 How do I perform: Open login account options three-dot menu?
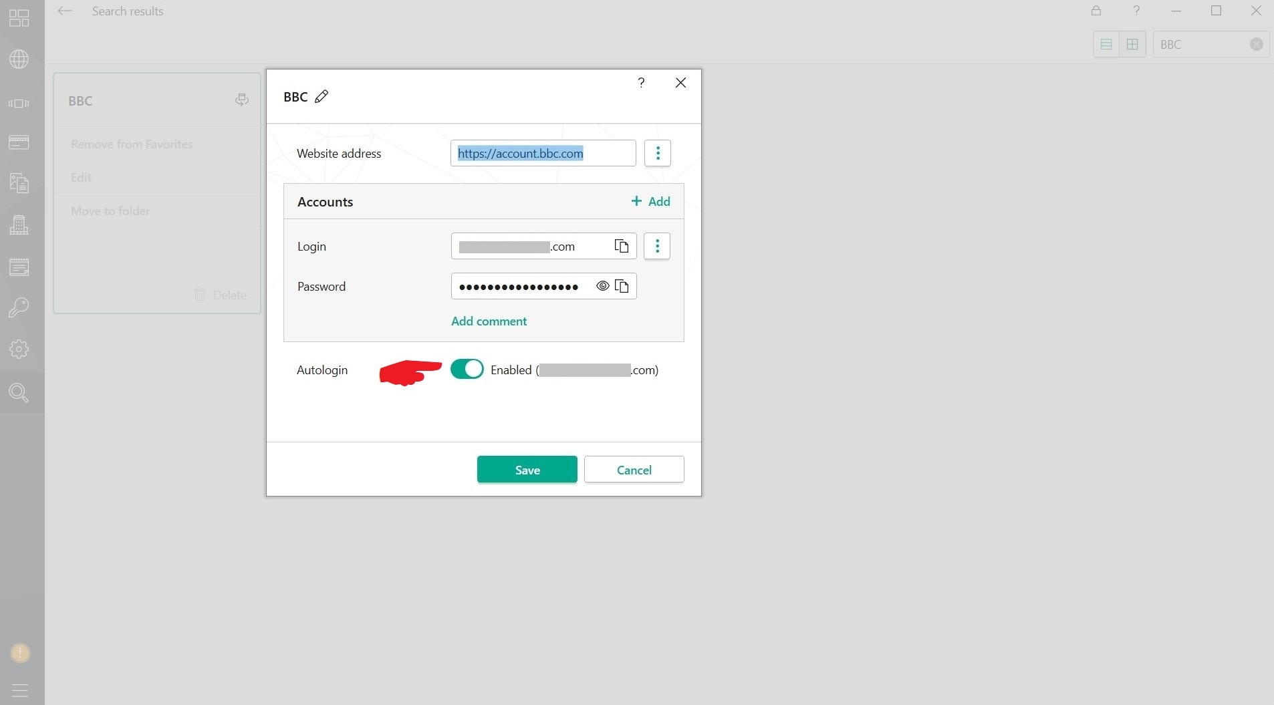pos(657,246)
